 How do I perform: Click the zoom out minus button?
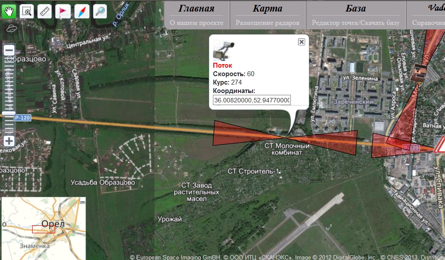pos(9,50)
